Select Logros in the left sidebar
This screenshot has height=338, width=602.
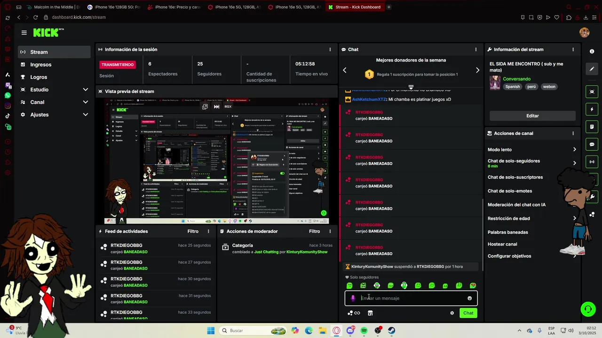tap(55, 77)
